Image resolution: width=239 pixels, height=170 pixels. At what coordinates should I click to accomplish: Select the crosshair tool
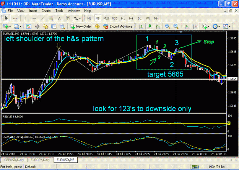tap(15, 18)
